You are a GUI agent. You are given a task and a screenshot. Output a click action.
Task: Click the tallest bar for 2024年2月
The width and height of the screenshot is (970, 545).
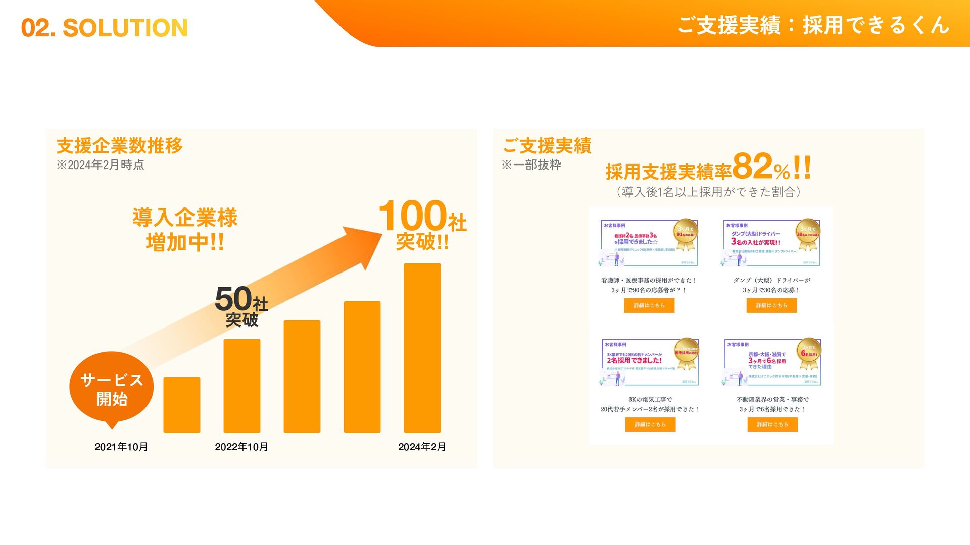coord(422,348)
